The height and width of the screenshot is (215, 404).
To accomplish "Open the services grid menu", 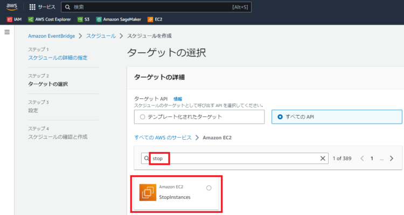I will coord(32,7).
